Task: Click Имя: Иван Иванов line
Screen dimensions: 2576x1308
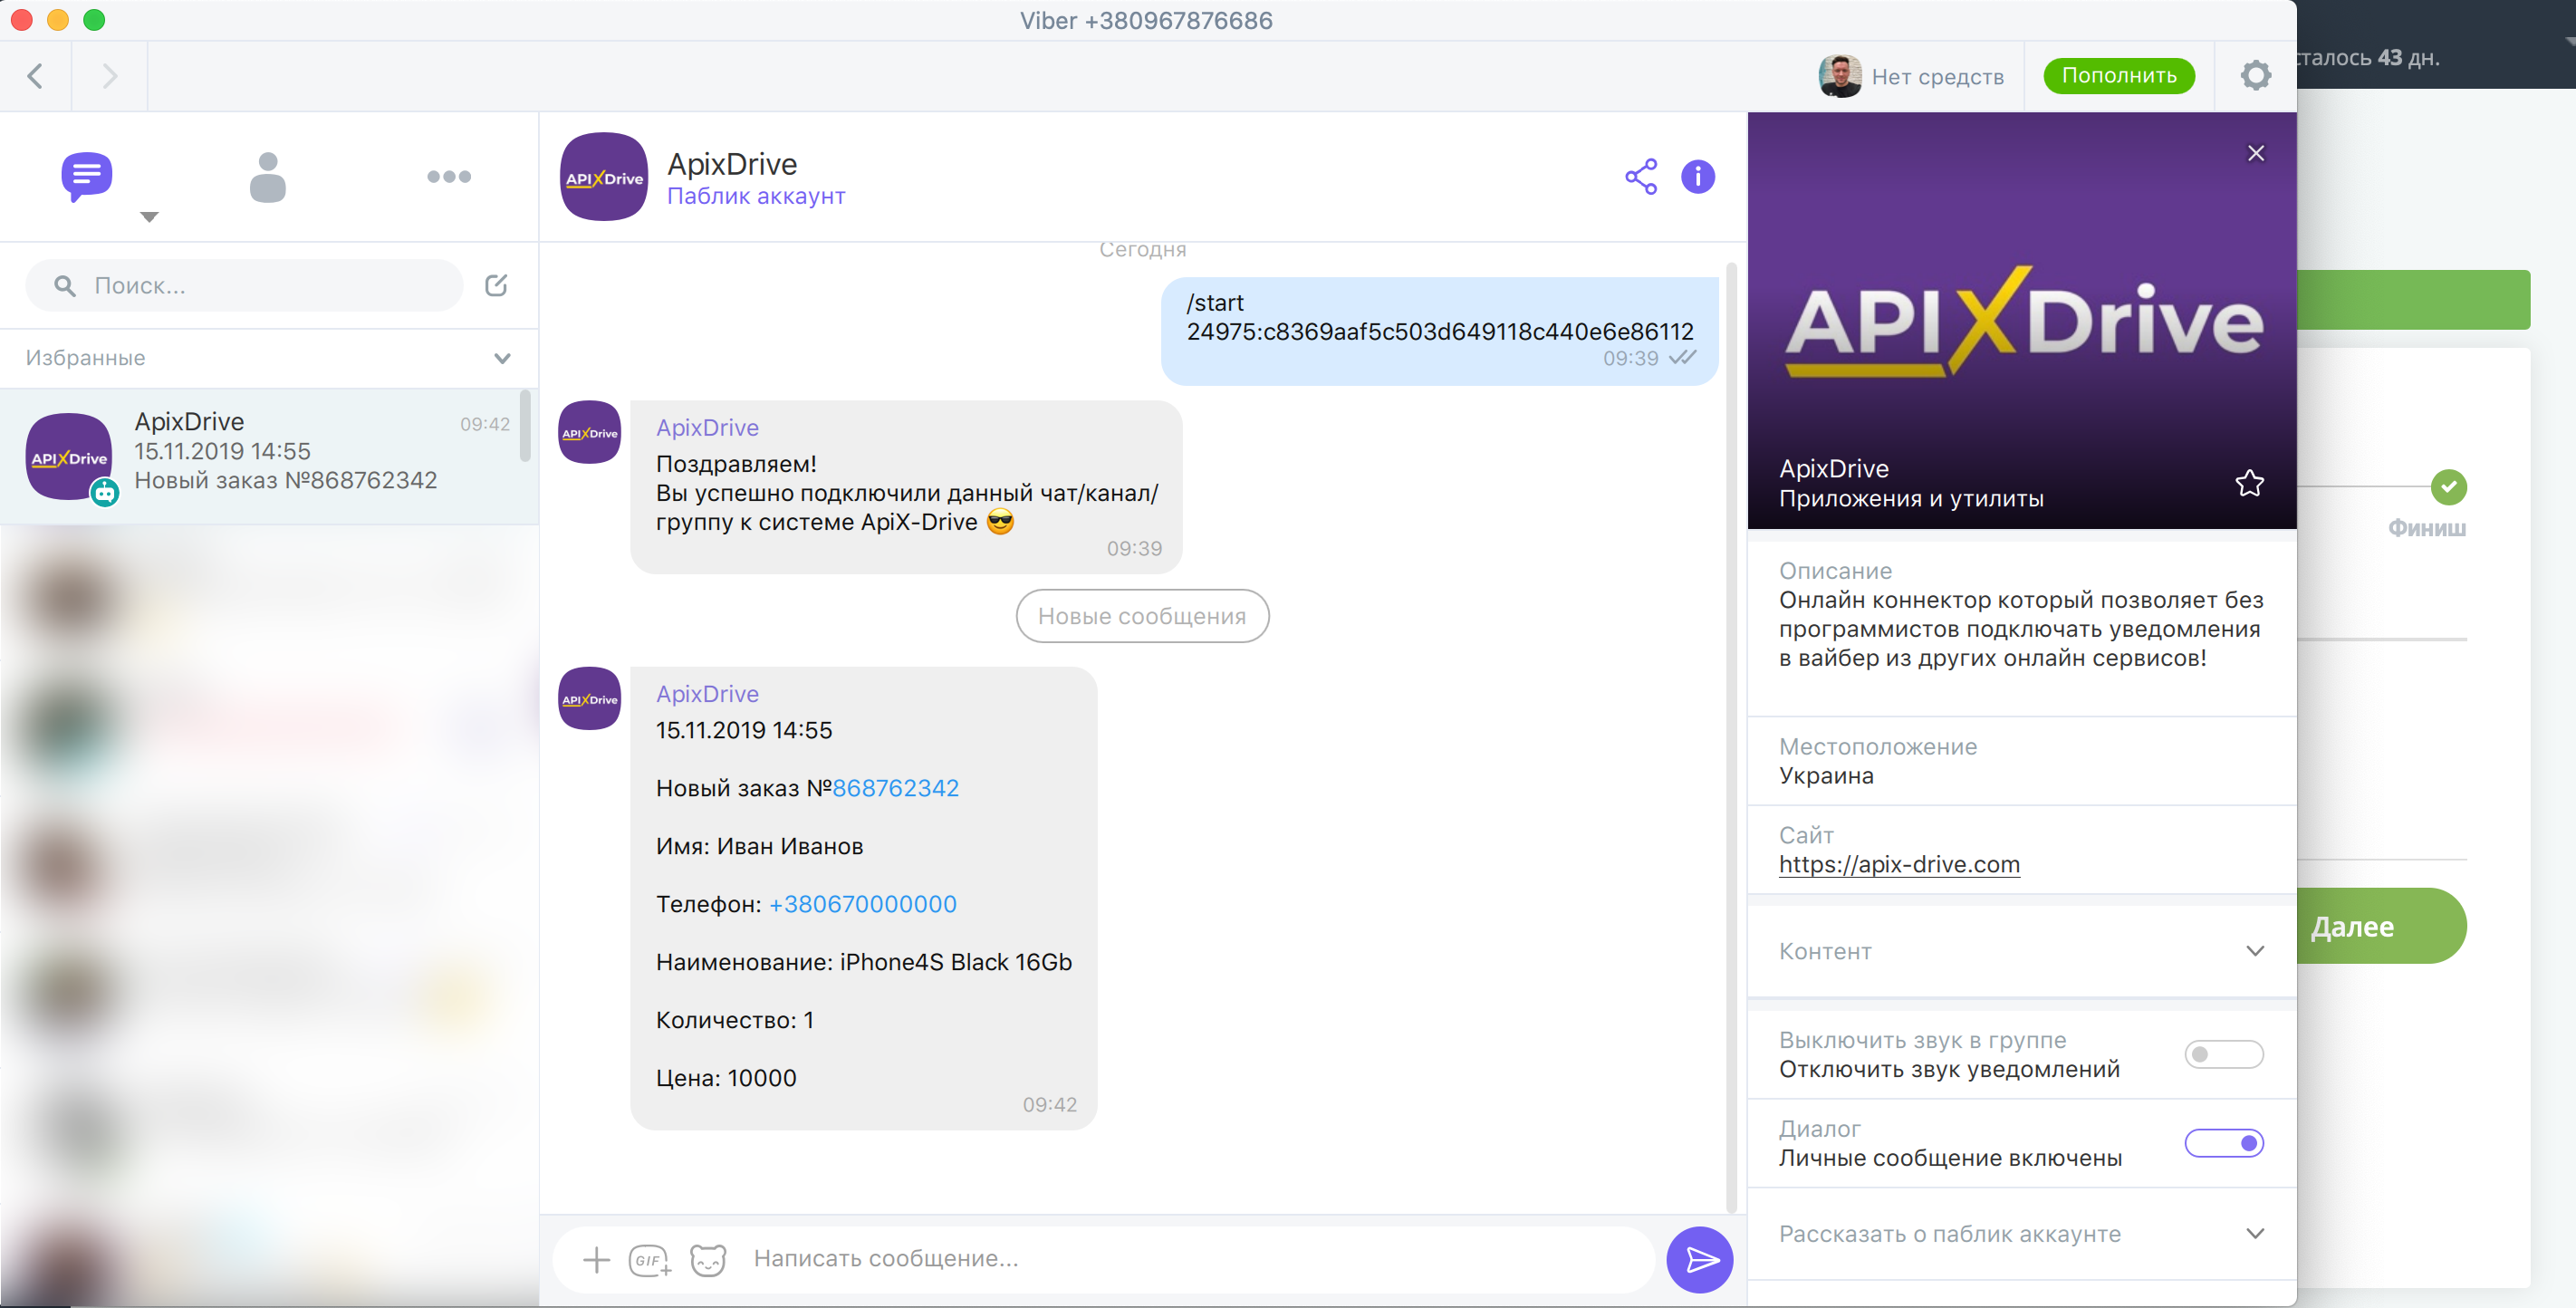Action: tap(759, 846)
